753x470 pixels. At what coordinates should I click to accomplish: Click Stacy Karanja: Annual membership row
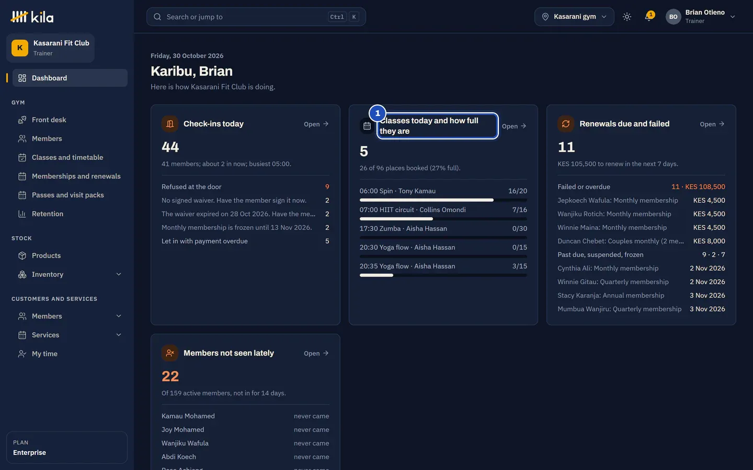point(641,295)
